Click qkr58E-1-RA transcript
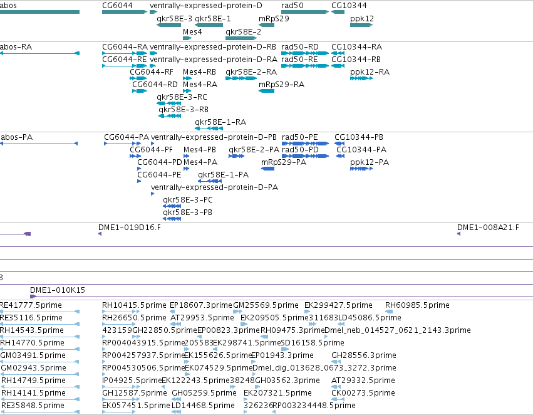 click(x=209, y=129)
